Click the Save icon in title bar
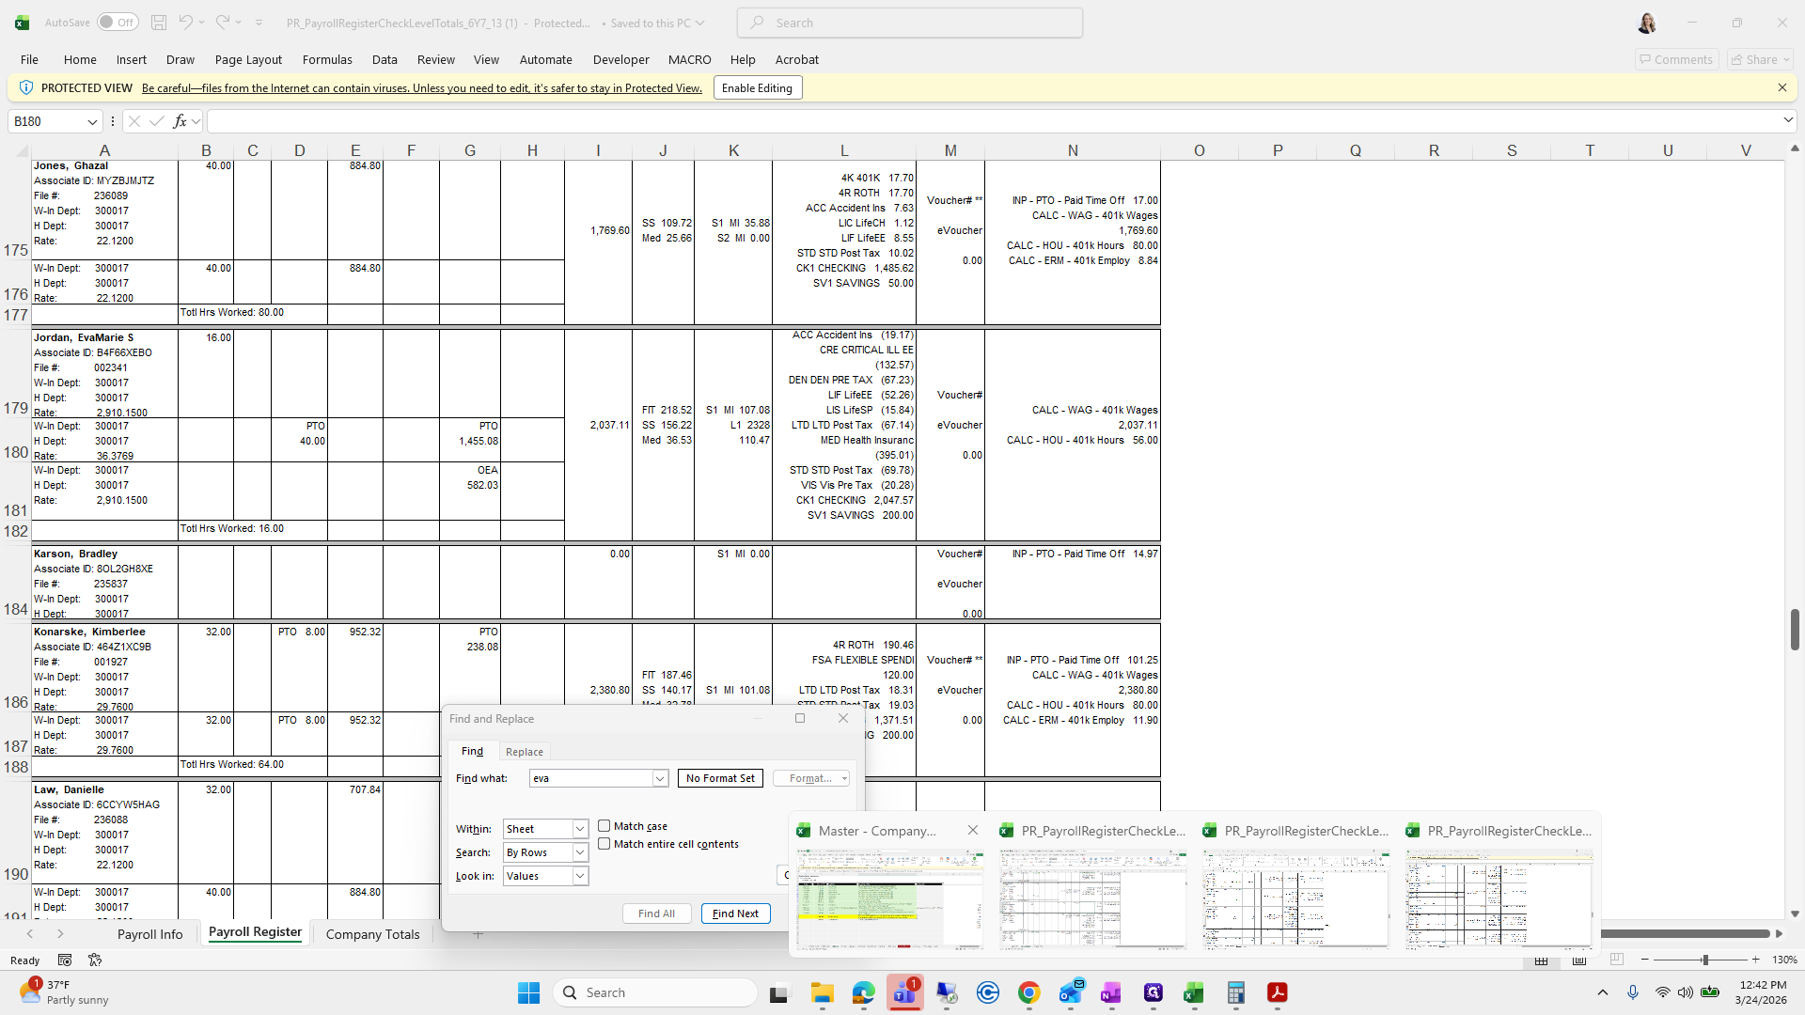 click(159, 23)
